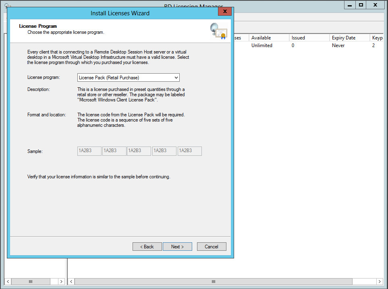Click the first sample license code field
The height and width of the screenshot is (289, 388).
click(89, 151)
